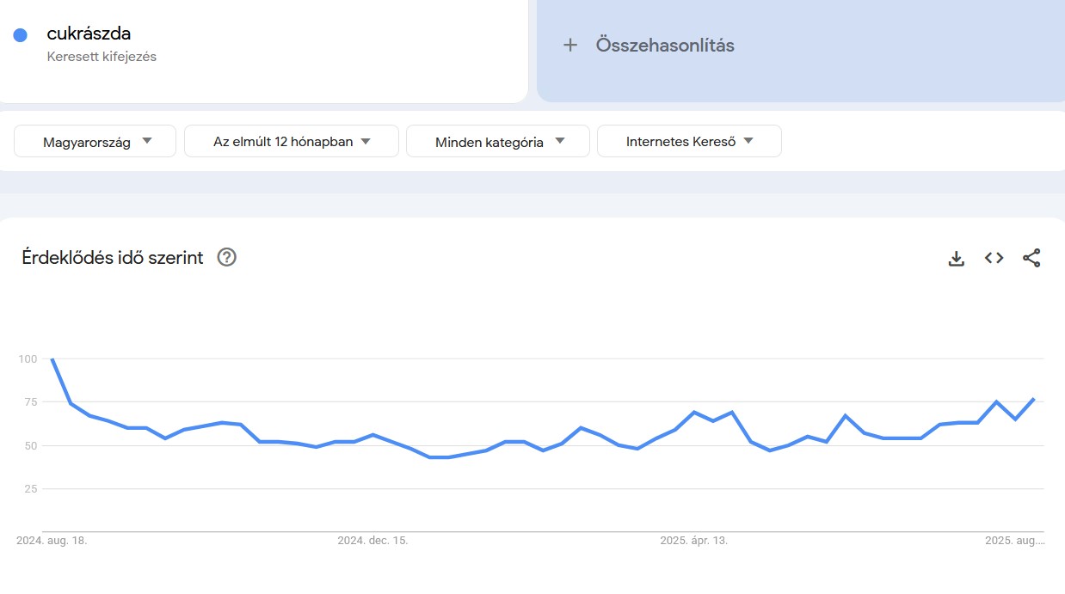Click the trend line's peak point

point(52,359)
